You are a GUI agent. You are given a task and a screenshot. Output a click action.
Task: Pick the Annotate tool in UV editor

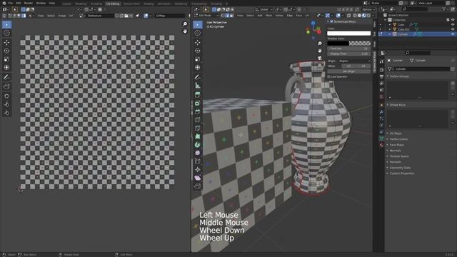(6, 78)
